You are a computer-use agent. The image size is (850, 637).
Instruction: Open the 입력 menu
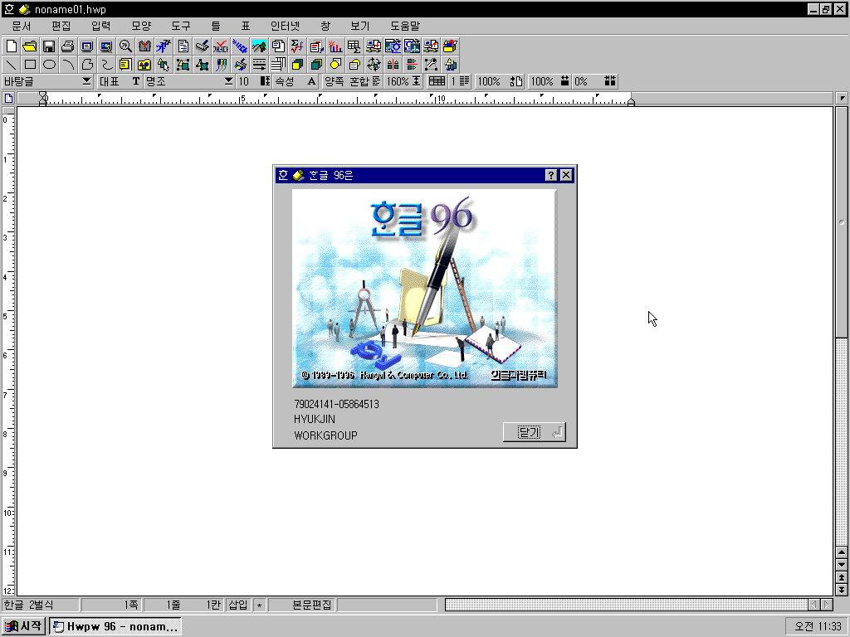pos(100,26)
